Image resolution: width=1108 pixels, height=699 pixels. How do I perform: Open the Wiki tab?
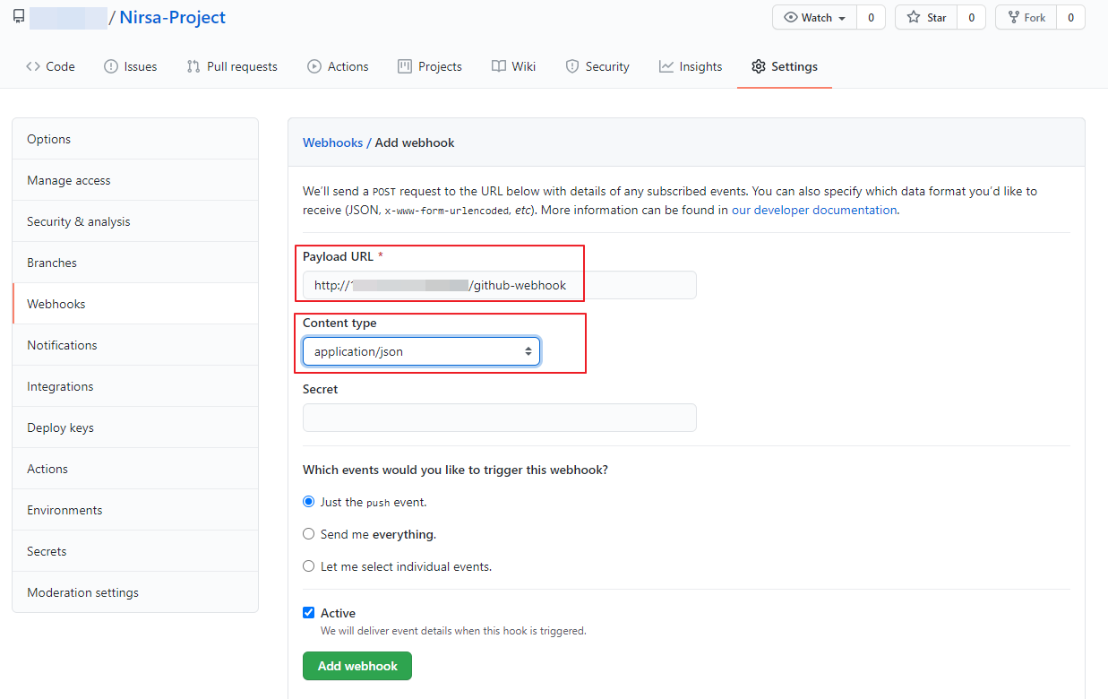pos(514,66)
